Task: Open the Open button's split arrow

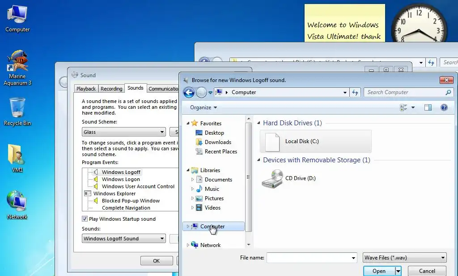Action: click(x=398, y=271)
